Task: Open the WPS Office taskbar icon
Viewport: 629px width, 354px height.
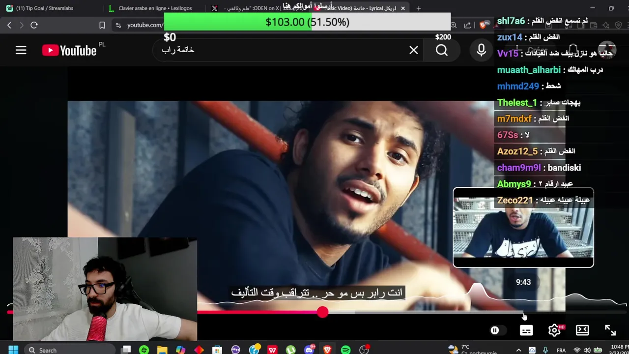Action: pyautogui.click(x=272, y=350)
